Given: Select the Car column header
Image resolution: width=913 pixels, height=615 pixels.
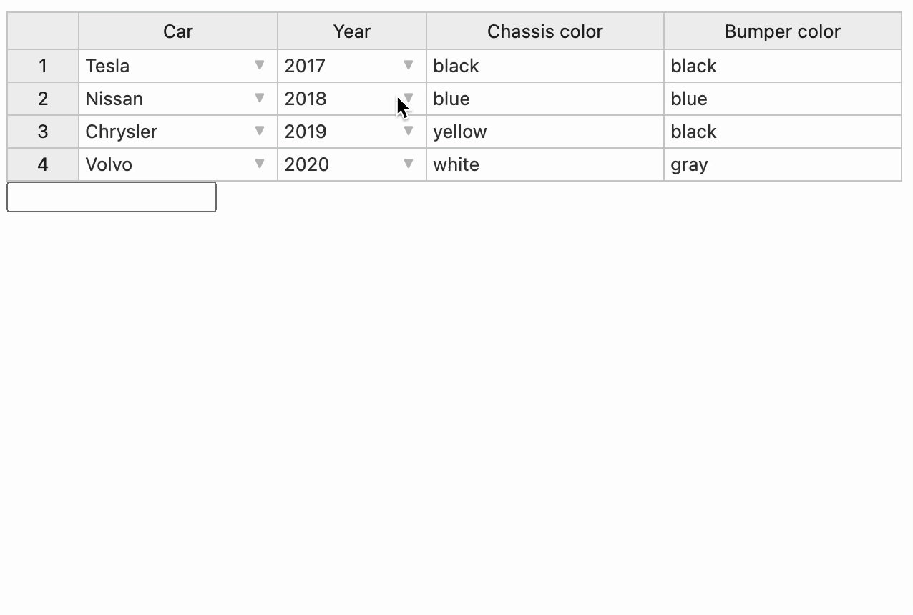Looking at the screenshot, I should [x=178, y=31].
